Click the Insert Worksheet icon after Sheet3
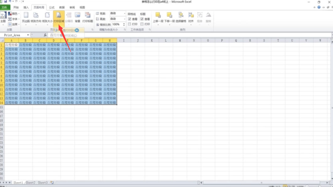 (x=52, y=183)
